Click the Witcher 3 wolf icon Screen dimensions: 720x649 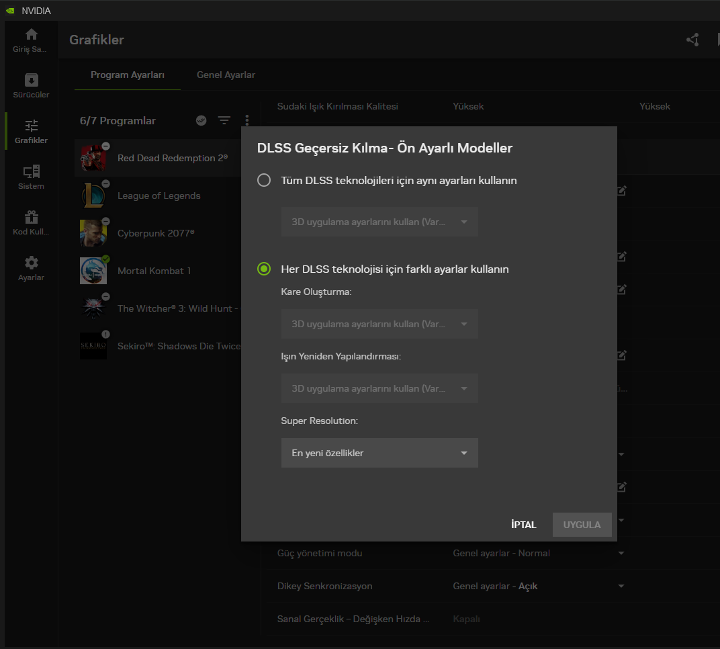(x=93, y=308)
